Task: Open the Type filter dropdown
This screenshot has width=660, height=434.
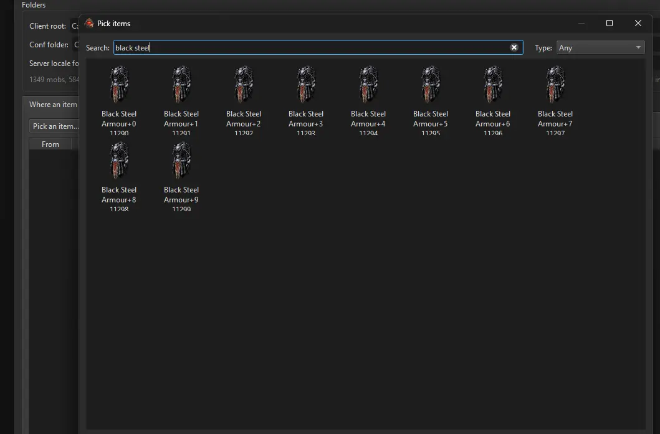Action: pyautogui.click(x=600, y=47)
